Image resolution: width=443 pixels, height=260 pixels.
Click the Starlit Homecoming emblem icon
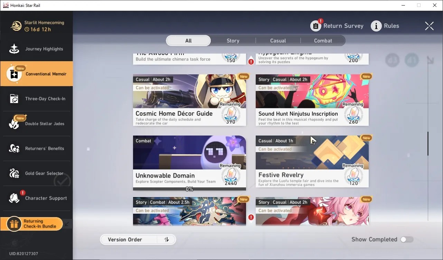16,26
